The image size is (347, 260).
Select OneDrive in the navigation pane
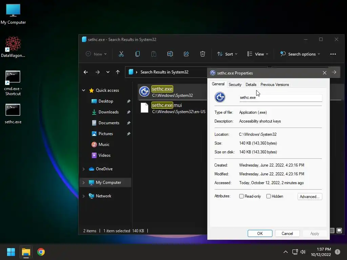104,169
